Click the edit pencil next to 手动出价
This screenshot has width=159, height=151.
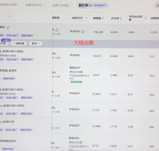[83, 31]
